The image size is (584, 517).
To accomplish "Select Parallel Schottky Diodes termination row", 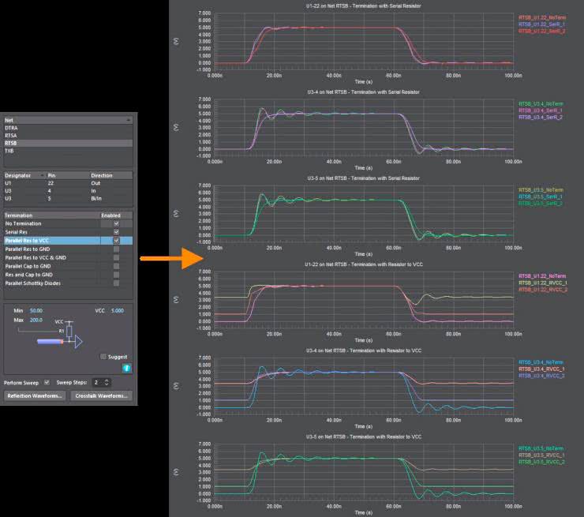I will [38, 283].
